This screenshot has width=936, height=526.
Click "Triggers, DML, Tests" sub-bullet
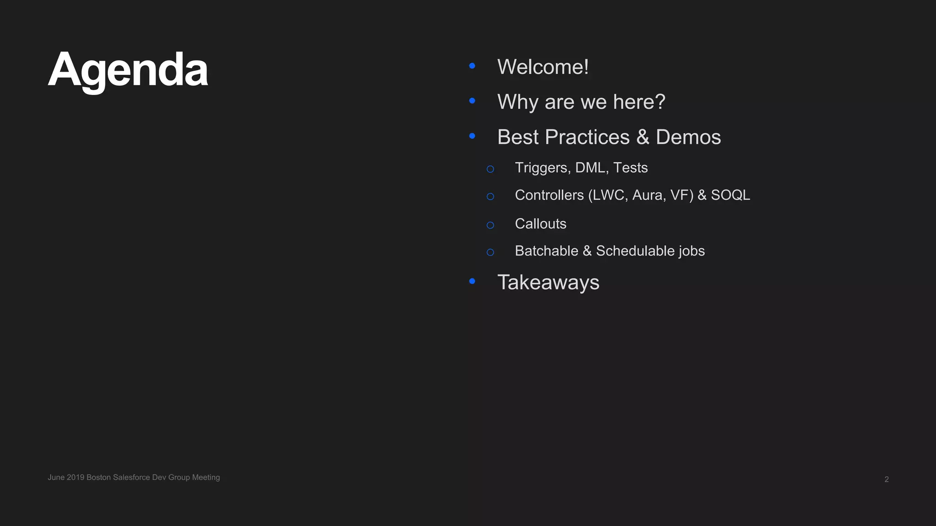[x=581, y=168]
